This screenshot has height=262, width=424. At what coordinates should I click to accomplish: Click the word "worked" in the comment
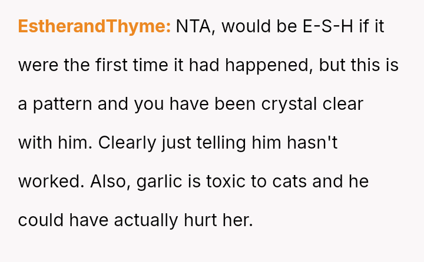51,182
